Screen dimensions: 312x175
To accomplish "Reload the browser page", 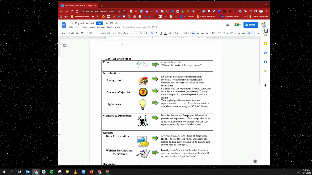I will point(72,11).
